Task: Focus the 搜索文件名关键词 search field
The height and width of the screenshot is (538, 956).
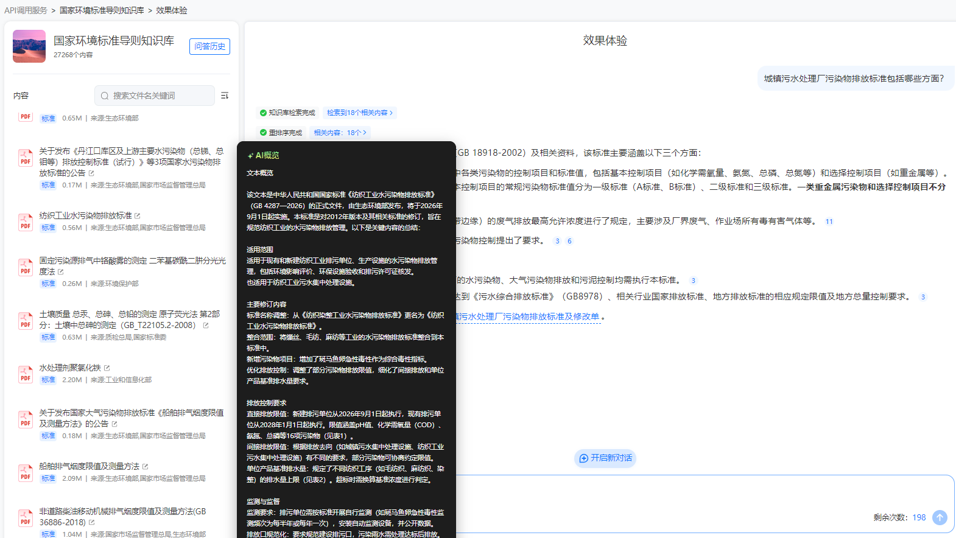Action: (155, 96)
